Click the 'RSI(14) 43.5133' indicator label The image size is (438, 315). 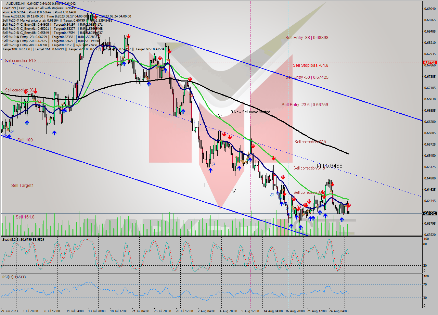14,277
